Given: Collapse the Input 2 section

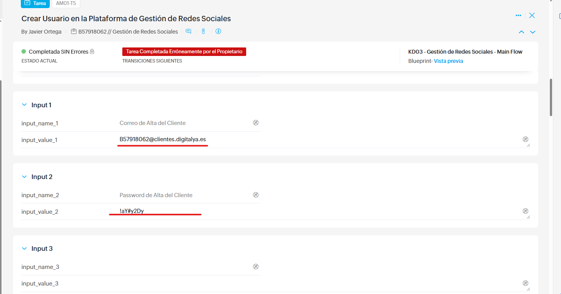Looking at the screenshot, I should pos(24,177).
